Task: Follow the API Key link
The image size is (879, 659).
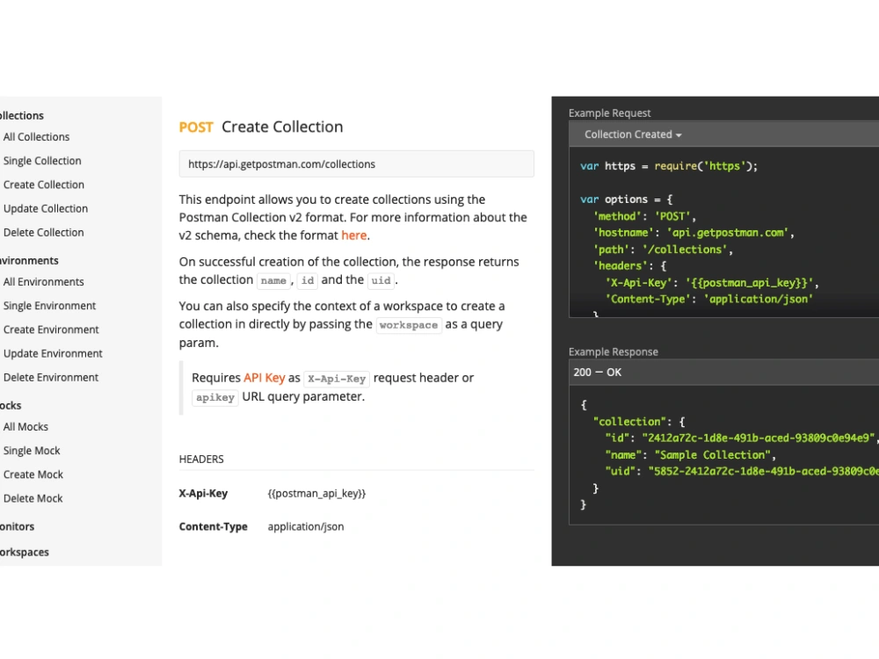Action: coord(264,378)
